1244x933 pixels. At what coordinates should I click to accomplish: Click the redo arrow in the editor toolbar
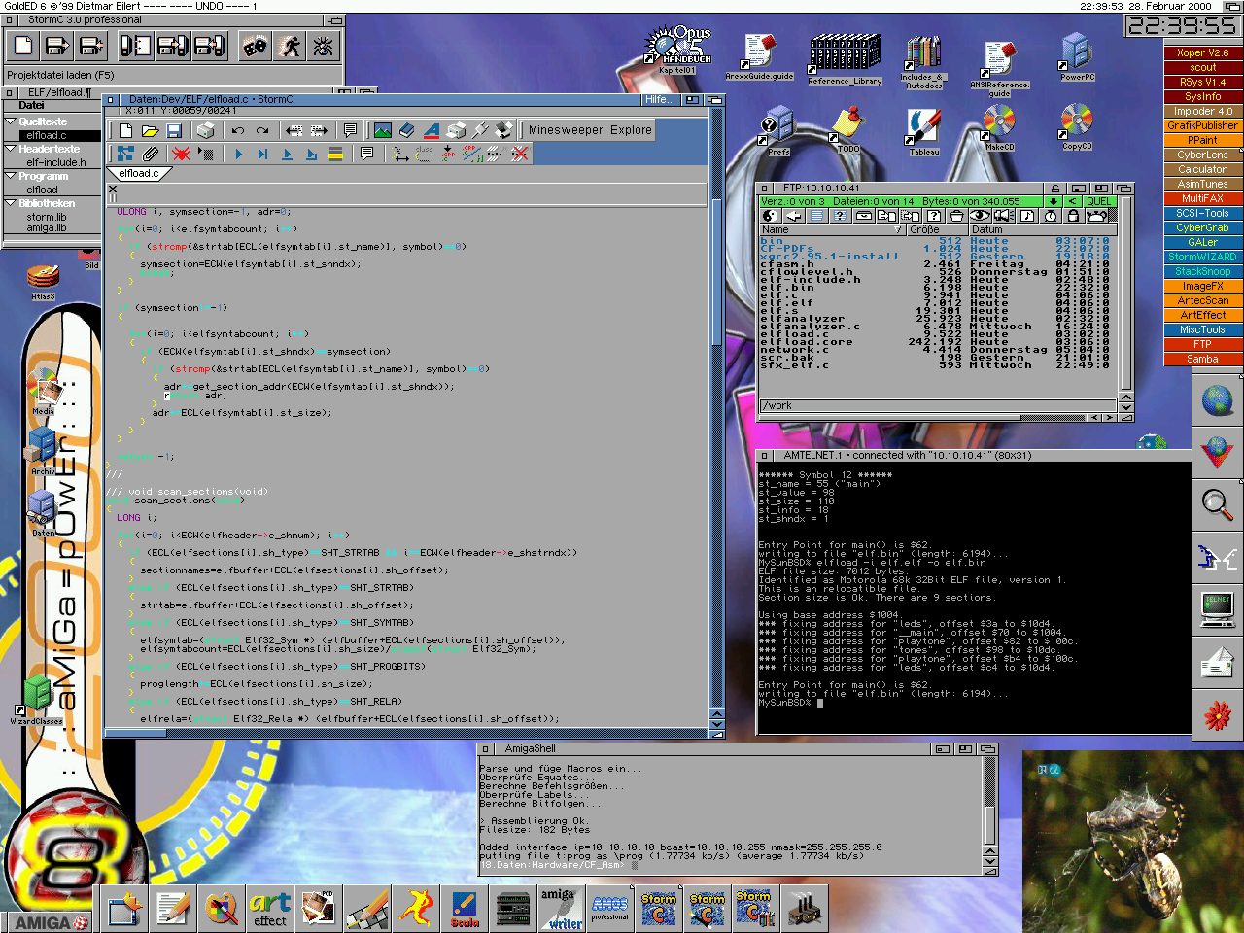[x=262, y=130]
